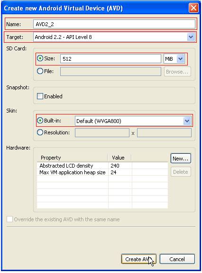Click the heap size value 24
This screenshot has width=202, height=273.
coord(113,172)
